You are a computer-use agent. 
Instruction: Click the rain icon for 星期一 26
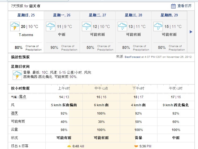click(x=51, y=27)
